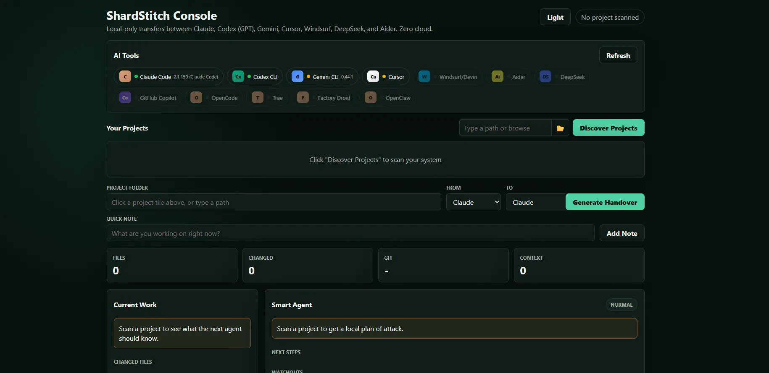Viewport: 769px width, 373px height.
Task: Click the CHANGED FILES heading
Action: [133, 362]
